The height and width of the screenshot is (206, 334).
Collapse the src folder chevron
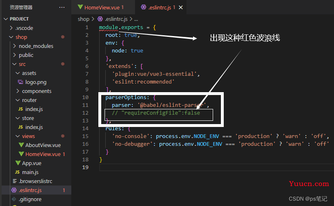point(14,64)
